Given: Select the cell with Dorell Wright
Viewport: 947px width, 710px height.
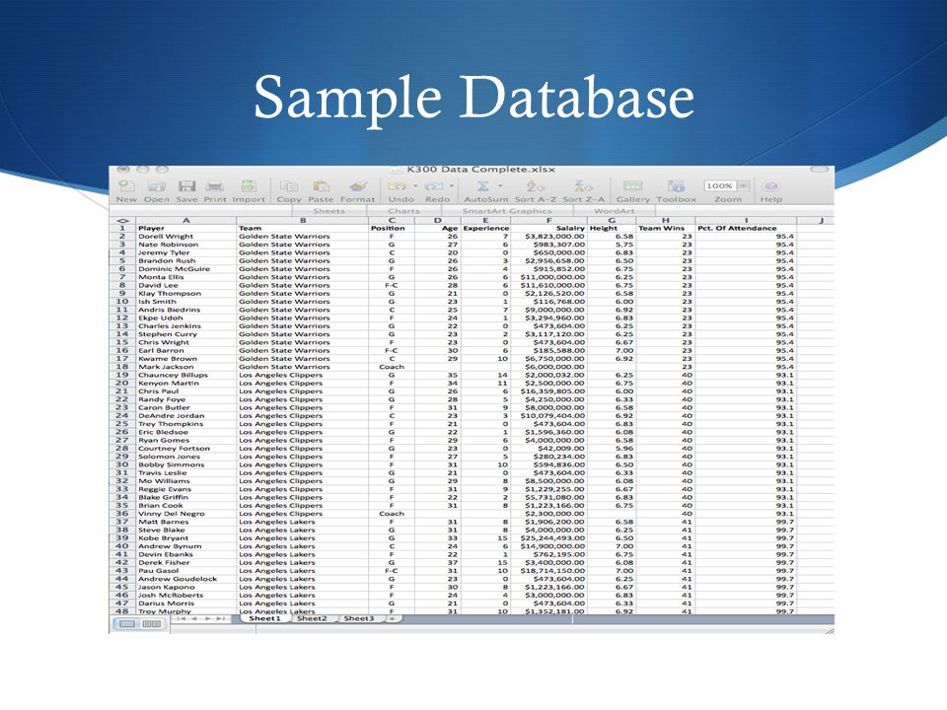Looking at the screenshot, I should (186, 237).
